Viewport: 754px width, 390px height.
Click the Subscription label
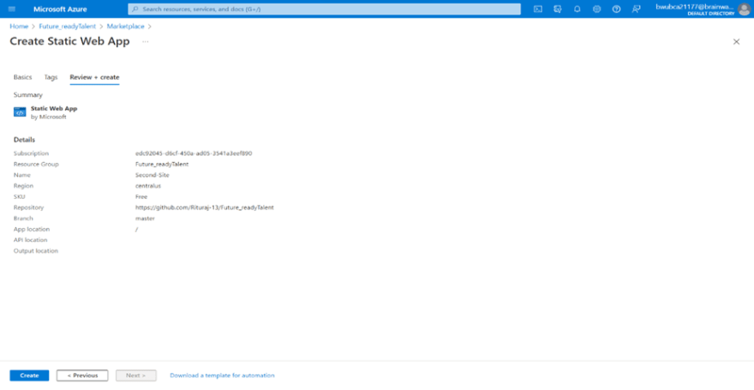click(x=31, y=153)
